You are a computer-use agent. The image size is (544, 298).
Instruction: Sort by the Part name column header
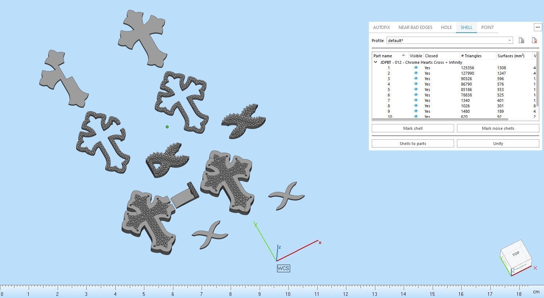[x=390, y=56]
